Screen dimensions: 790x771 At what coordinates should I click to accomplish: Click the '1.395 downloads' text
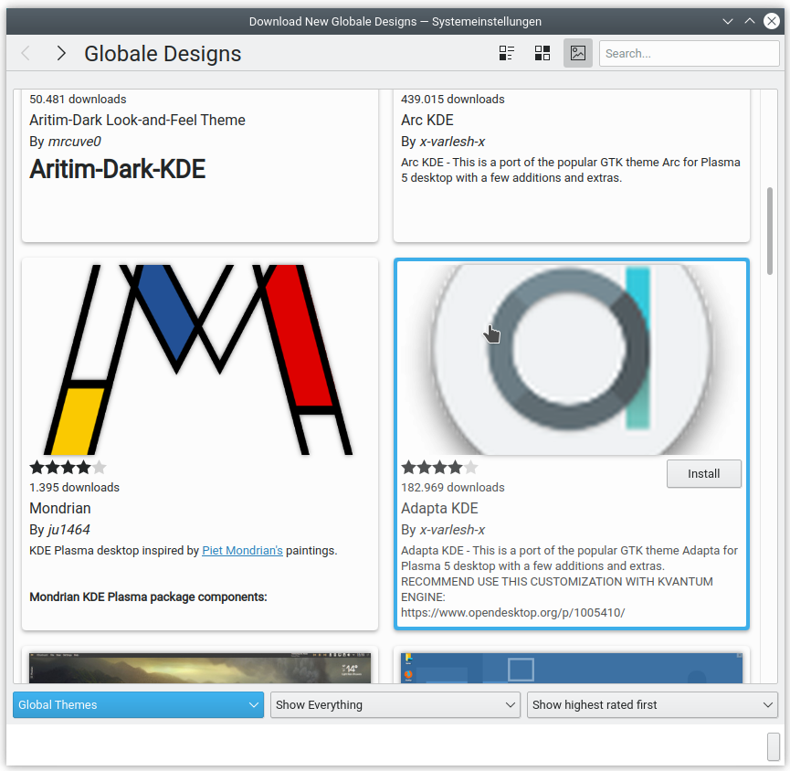[74, 487]
